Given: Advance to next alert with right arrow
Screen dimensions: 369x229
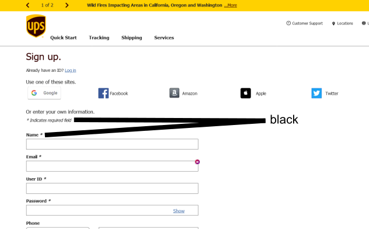Looking at the screenshot, I should pyautogui.click(x=67, y=5).
